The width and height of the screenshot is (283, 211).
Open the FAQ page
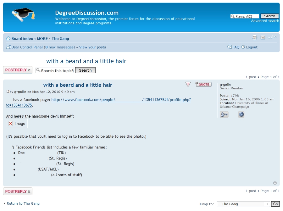click(236, 47)
